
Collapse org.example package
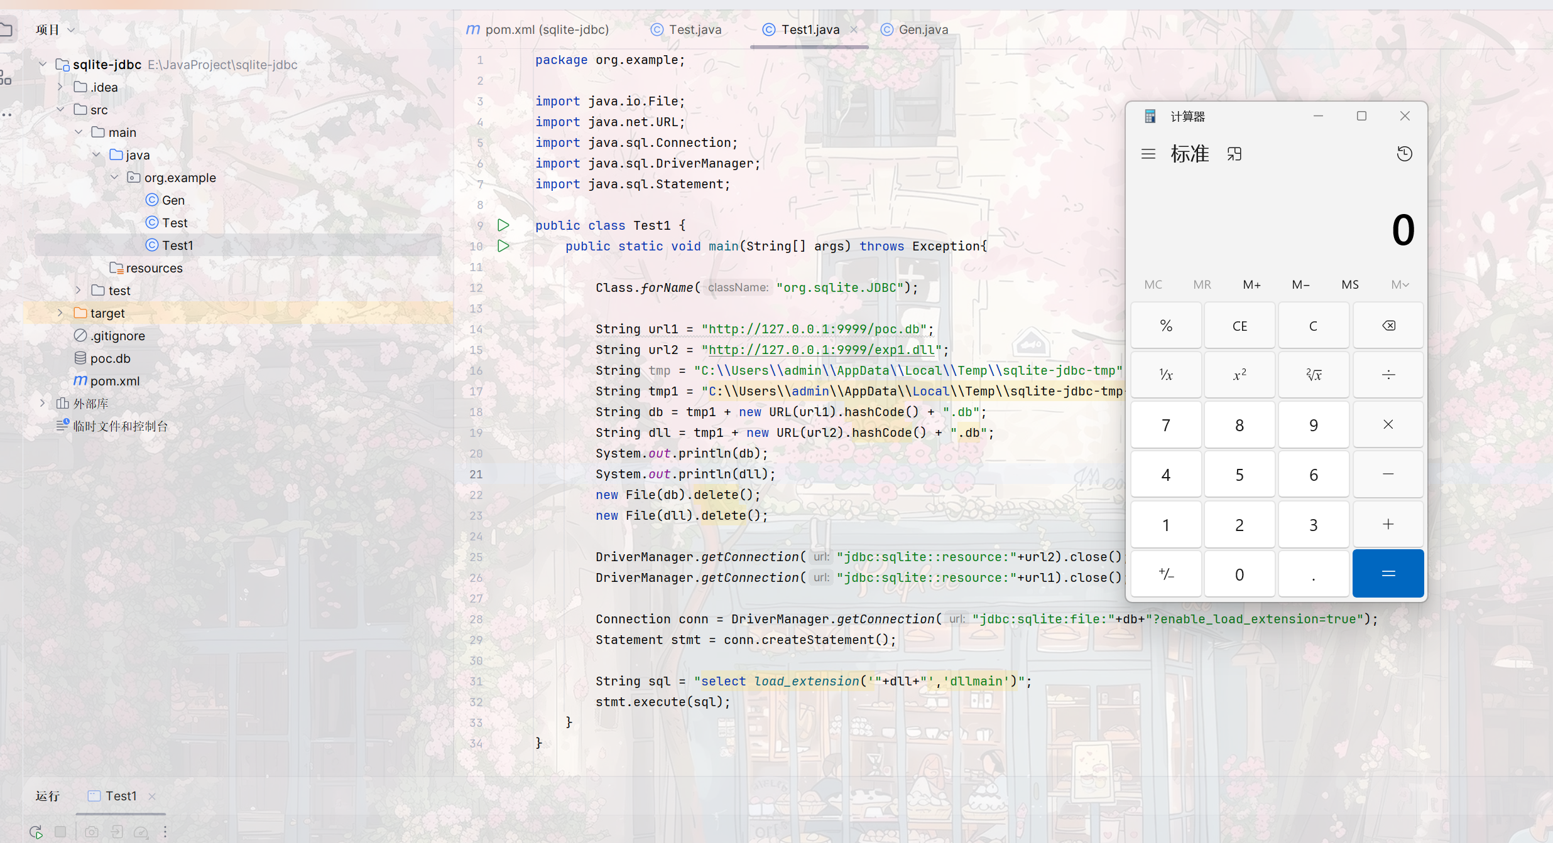pyautogui.click(x=114, y=177)
